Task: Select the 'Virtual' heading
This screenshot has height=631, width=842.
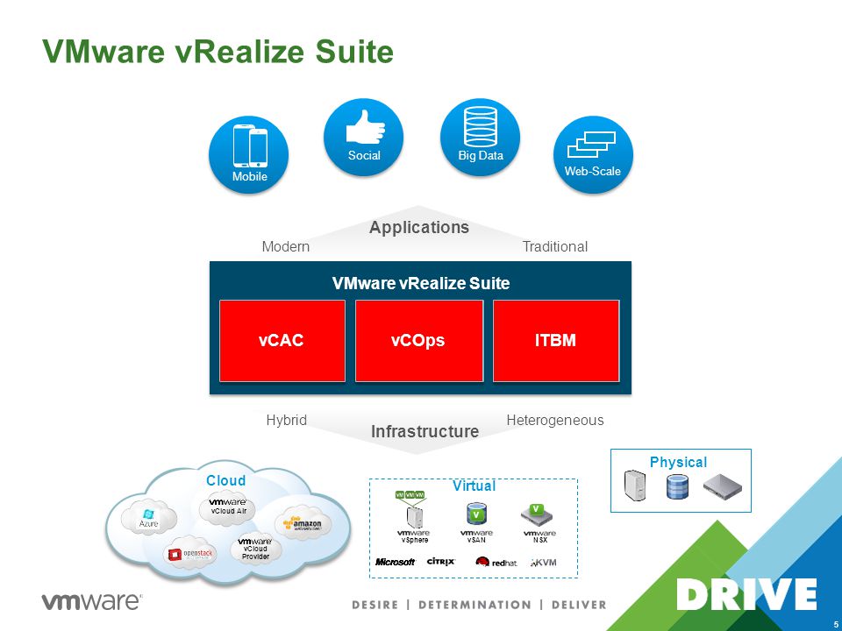Action: point(475,486)
